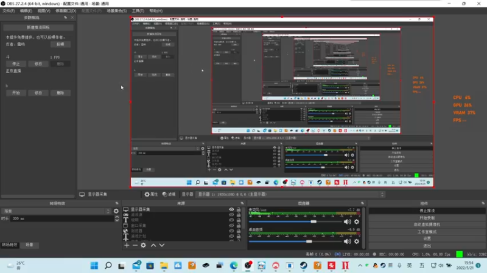Click 删除 for the second push target
487x273 pixels.
click(60, 93)
